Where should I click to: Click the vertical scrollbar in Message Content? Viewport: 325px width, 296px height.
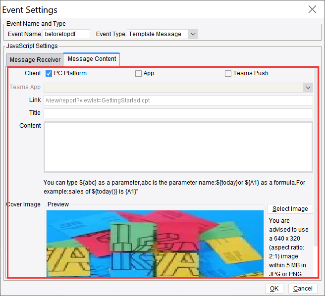[x=315, y=157]
